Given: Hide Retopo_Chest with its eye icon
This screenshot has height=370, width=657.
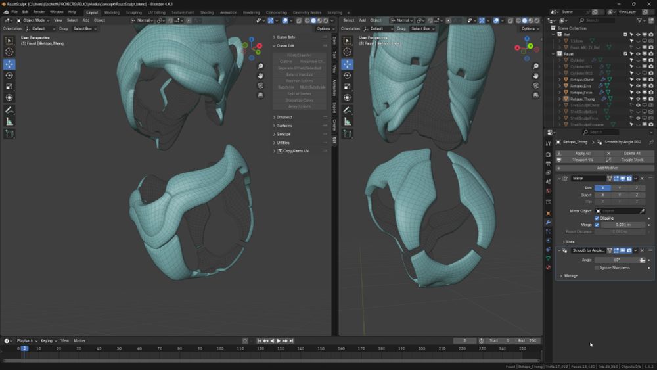Looking at the screenshot, I should coord(638,80).
